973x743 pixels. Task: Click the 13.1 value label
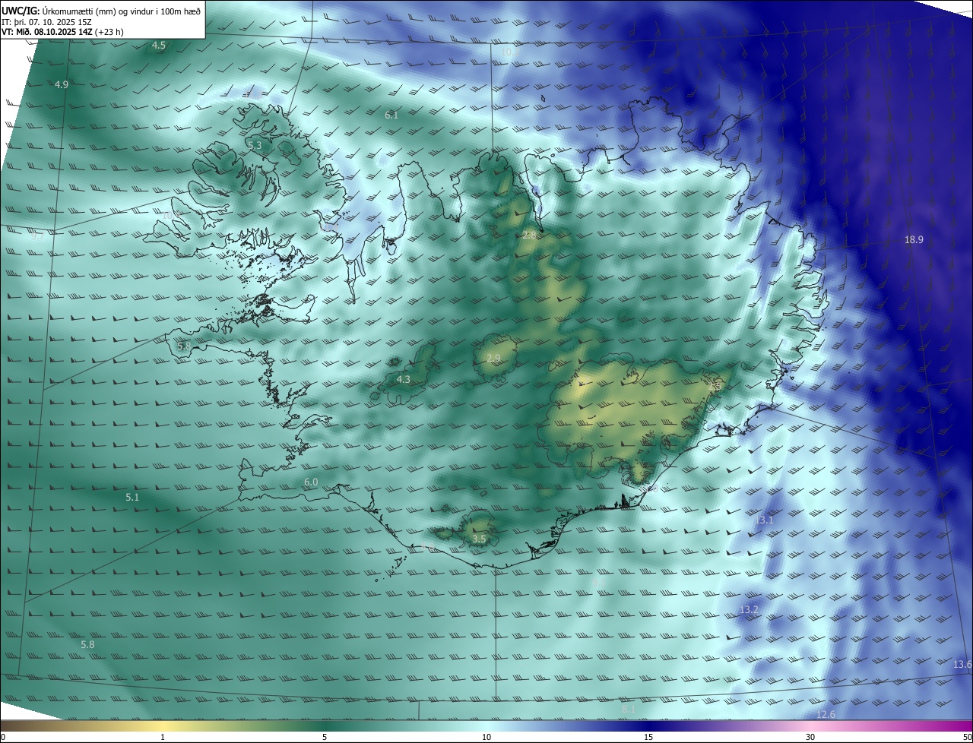(x=764, y=520)
